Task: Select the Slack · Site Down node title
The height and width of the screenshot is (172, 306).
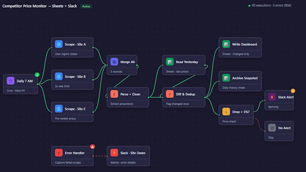Action: 133,153
